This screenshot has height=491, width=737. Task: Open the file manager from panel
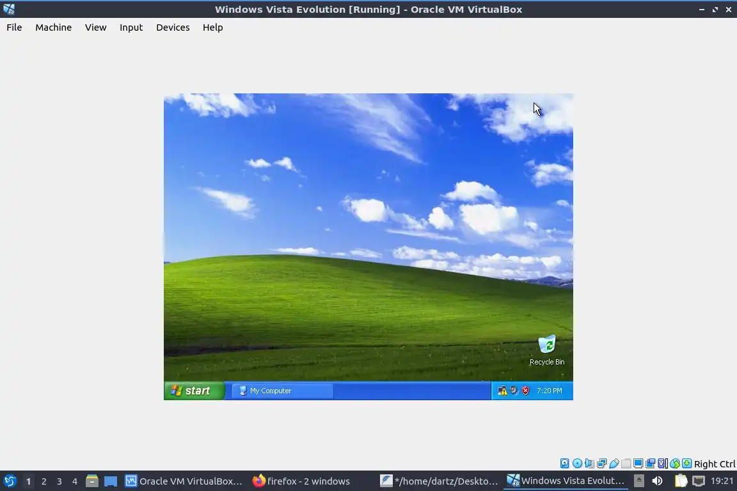92,481
